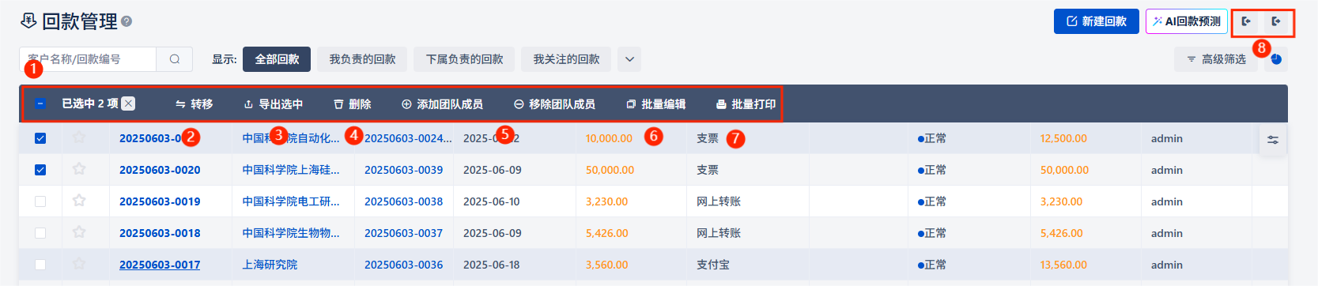The image size is (1318, 286).
Task: Toggle the select-all header checkbox
Action: pyautogui.click(x=40, y=103)
